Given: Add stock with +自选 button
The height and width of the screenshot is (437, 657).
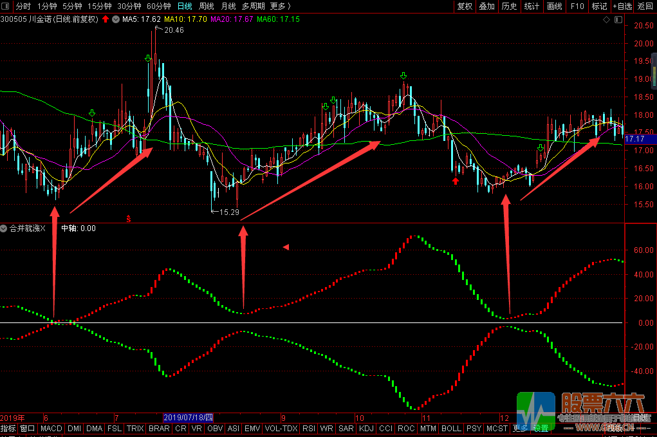Looking at the screenshot, I should pyautogui.click(x=622, y=6).
